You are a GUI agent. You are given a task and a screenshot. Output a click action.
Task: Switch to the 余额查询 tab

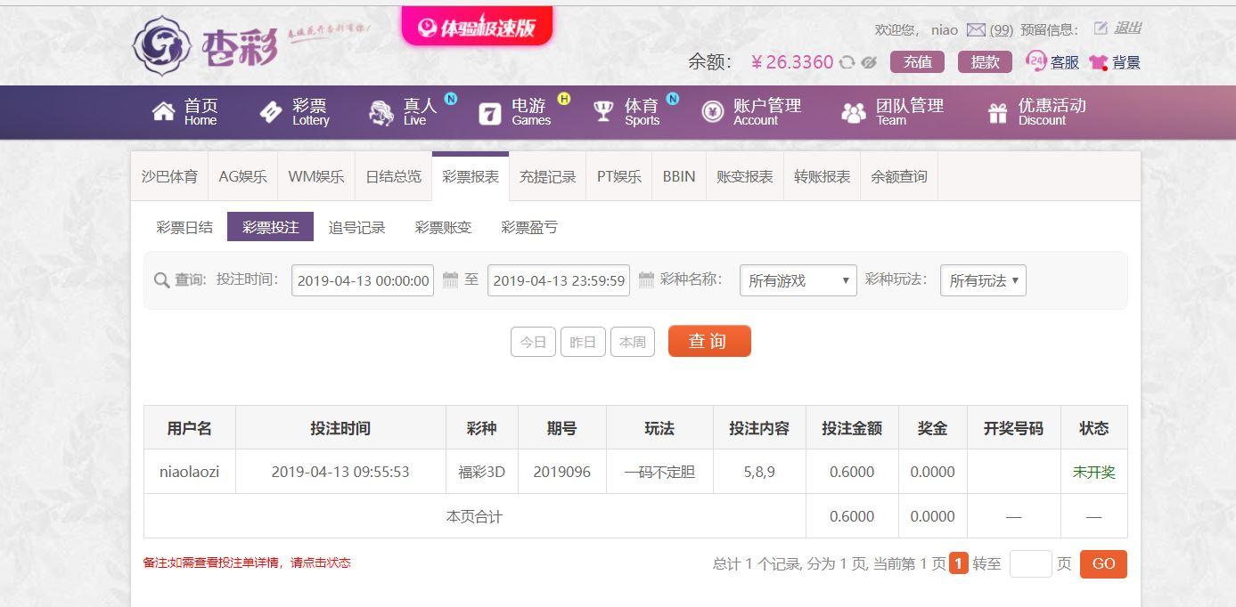899,176
